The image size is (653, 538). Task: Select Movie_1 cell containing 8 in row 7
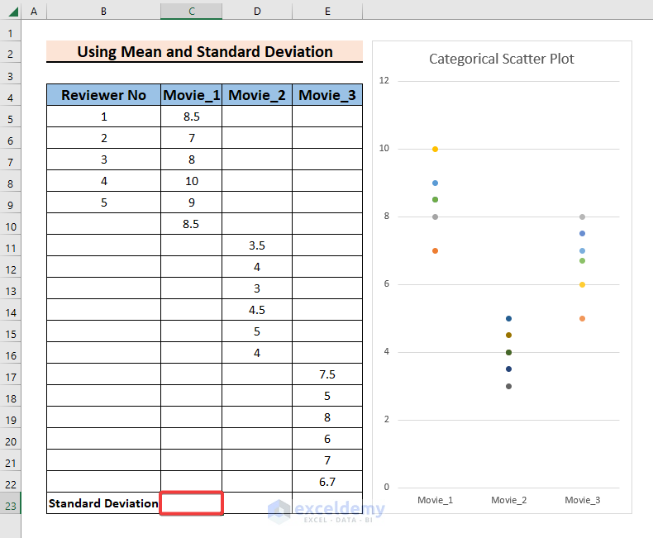pyautogui.click(x=192, y=159)
